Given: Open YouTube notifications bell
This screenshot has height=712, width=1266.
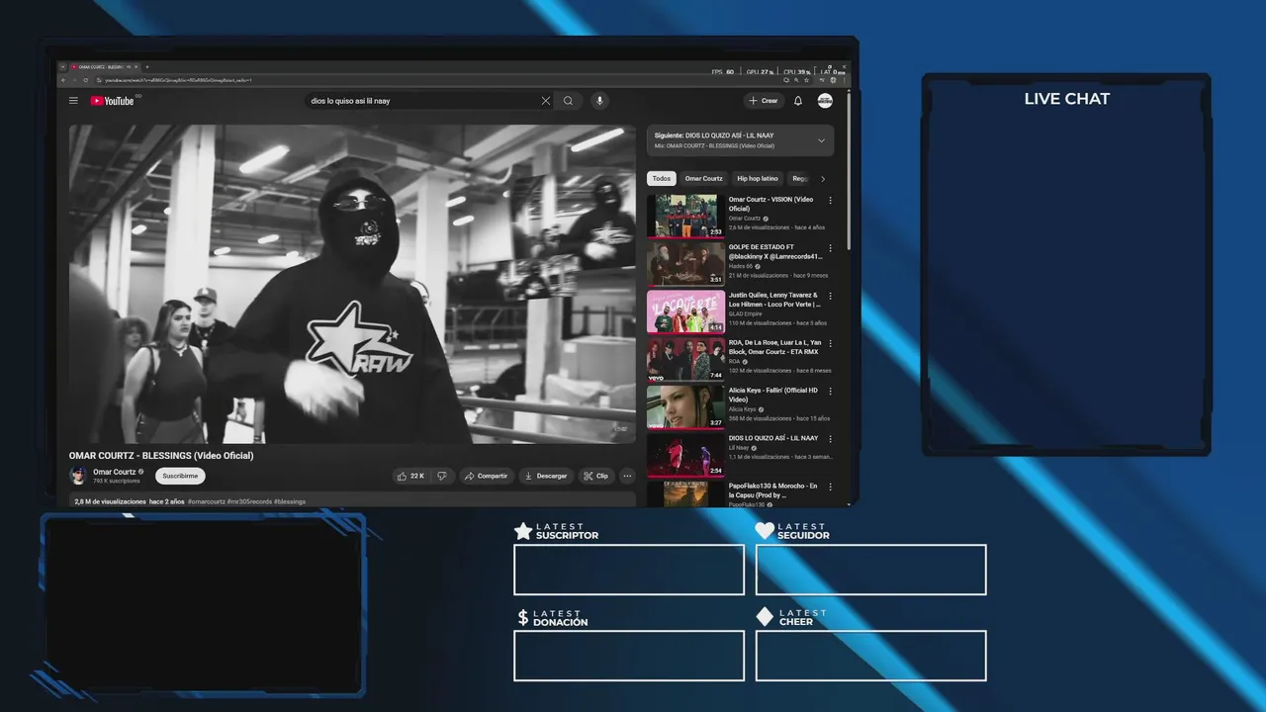Looking at the screenshot, I should 798,101.
